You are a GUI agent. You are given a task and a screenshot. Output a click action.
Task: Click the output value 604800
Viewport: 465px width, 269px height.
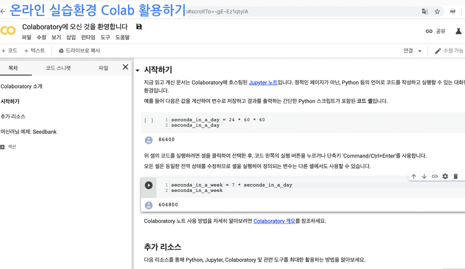(x=168, y=205)
